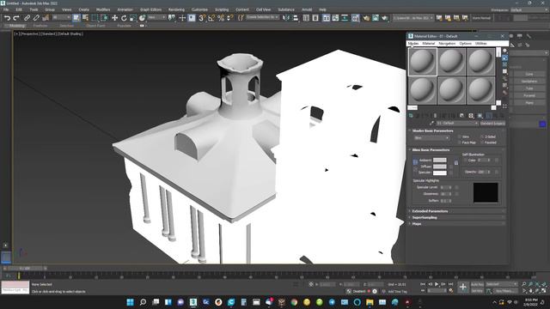Screen dimensions: 550x309
Task: Click Pick Material from Object eyedropper
Action: pos(431,124)
